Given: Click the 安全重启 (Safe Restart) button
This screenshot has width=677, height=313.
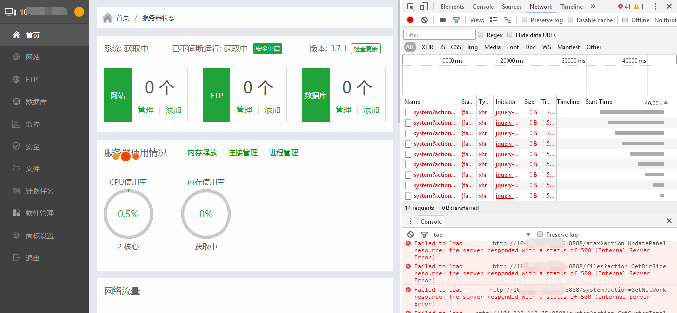Looking at the screenshot, I should click(x=267, y=49).
